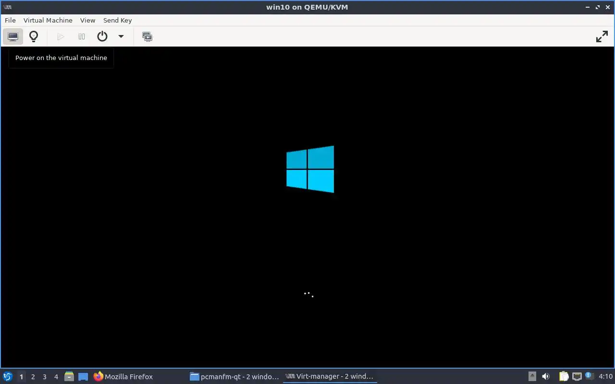Open the update notifier tray icon
Screen dimensions: 615x384
[589, 376]
